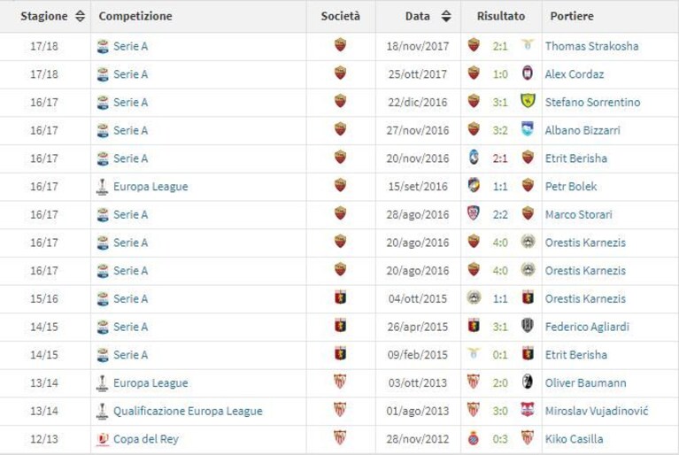The width and height of the screenshot is (679, 455).
Task: Open Kiko Casilla's goalkeeper page
Action: point(574,439)
